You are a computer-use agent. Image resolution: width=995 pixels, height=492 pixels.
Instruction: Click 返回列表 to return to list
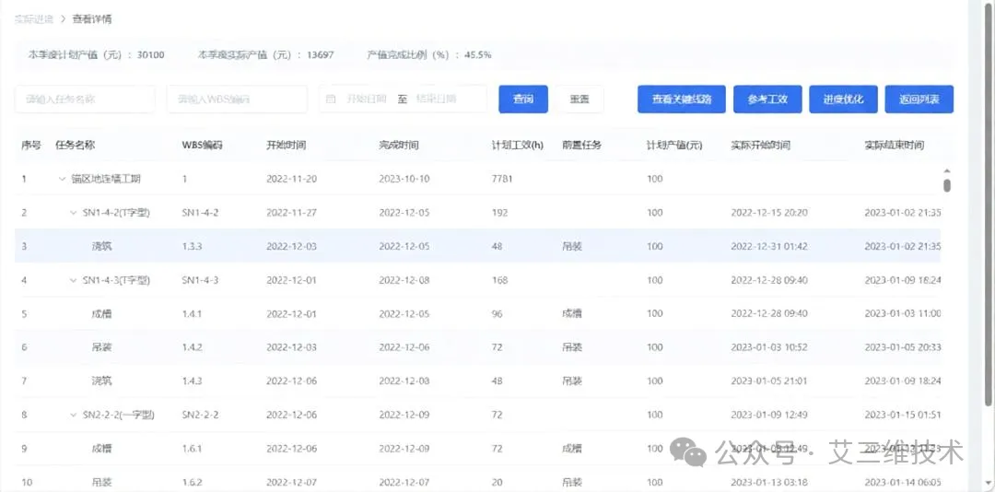click(x=919, y=99)
